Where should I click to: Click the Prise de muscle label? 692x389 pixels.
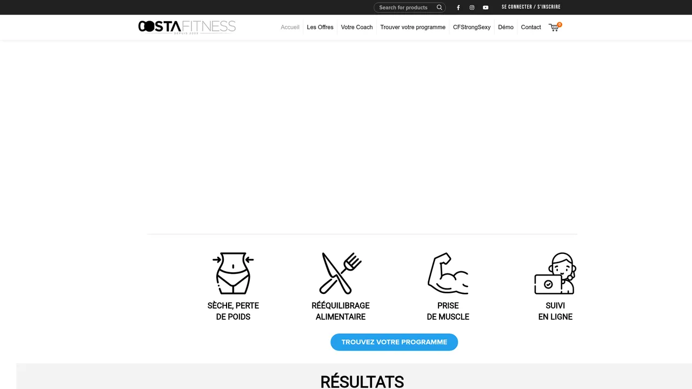point(448,311)
